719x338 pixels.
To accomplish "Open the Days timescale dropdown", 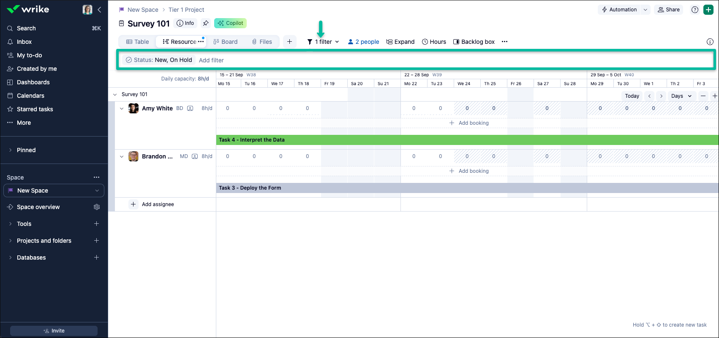I will (x=681, y=96).
